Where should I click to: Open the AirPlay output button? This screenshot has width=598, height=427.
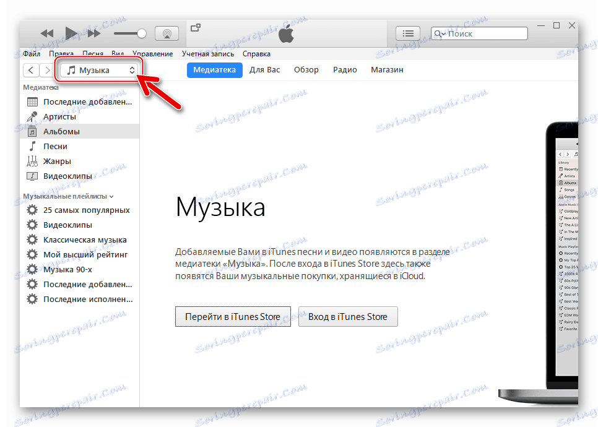[x=167, y=33]
